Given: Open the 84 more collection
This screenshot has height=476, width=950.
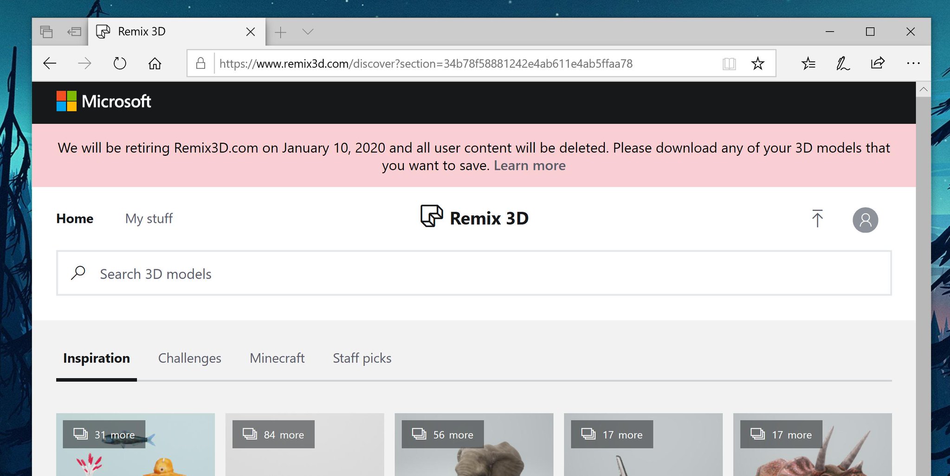Looking at the screenshot, I should (304, 444).
